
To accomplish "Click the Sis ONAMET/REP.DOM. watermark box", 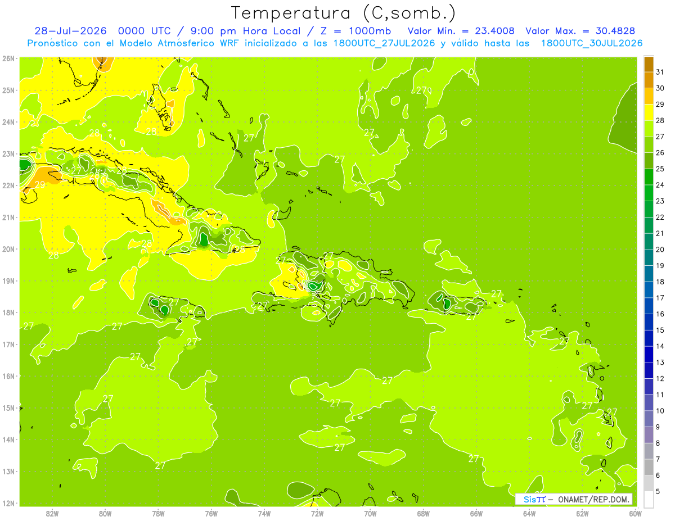I will coord(574,499).
